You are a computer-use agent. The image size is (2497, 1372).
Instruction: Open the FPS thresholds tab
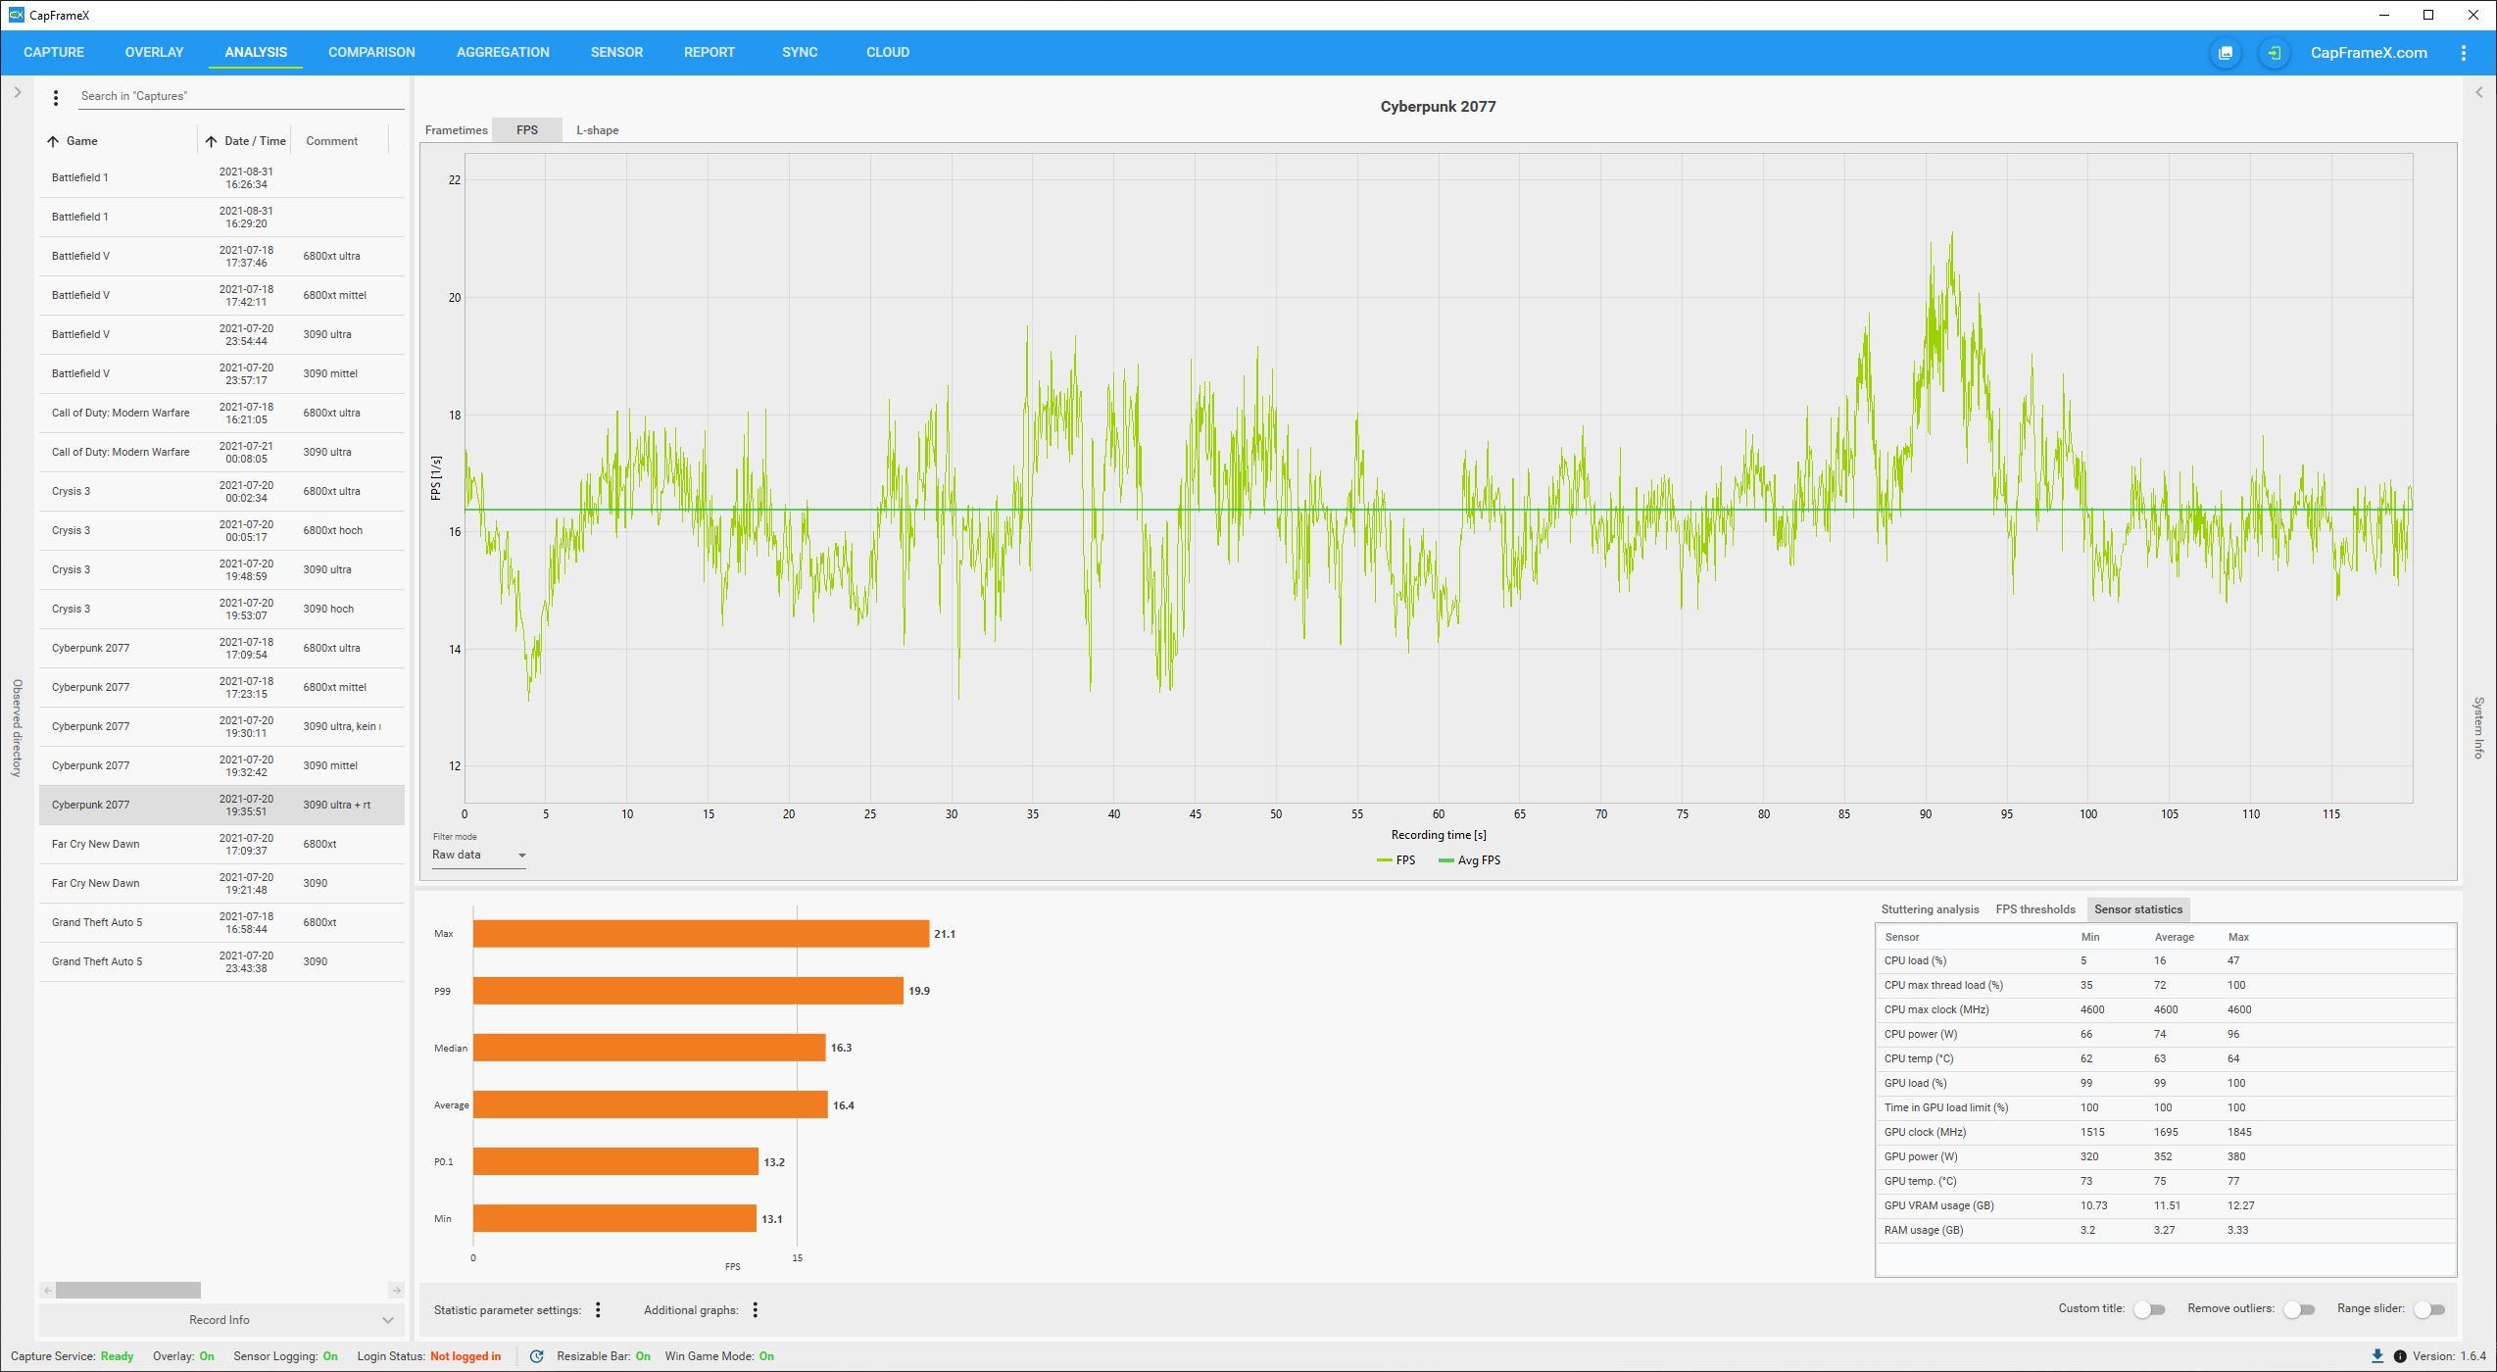click(x=2035, y=909)
